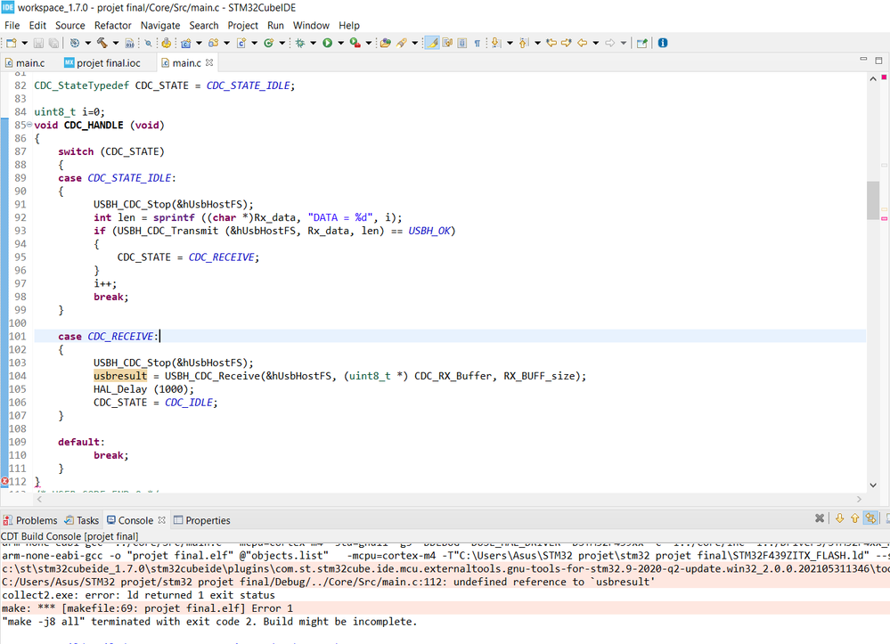This screenshot has height=644, width=890.
Task: Open the Project menu
Action: click(242, 26)
